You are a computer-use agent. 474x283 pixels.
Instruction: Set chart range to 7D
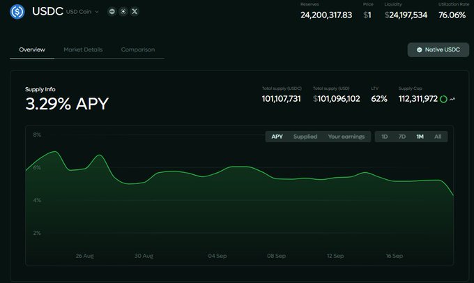pyautogui.click(x=402, y=137)
